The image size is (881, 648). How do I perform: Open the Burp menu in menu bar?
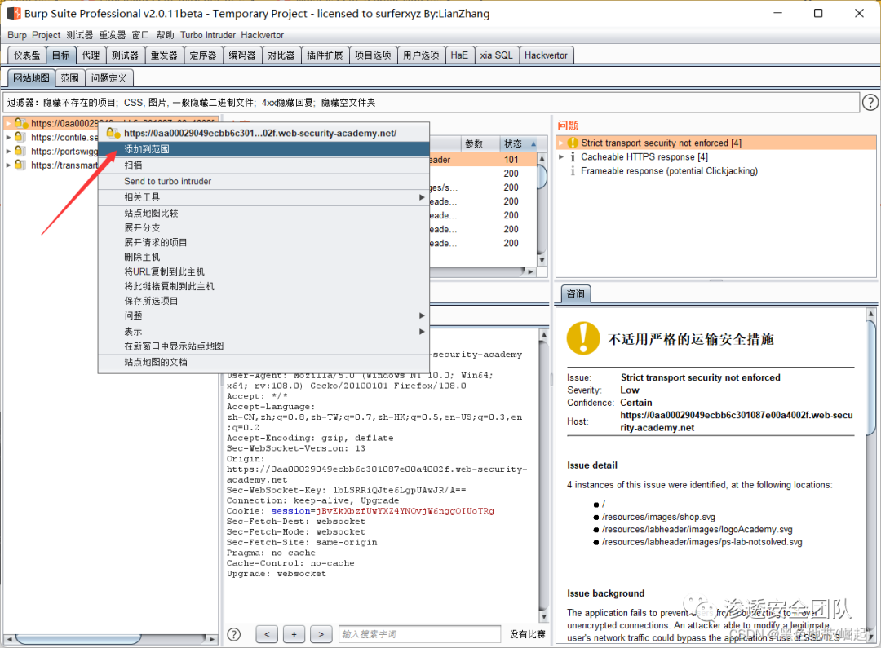[17, 35]
